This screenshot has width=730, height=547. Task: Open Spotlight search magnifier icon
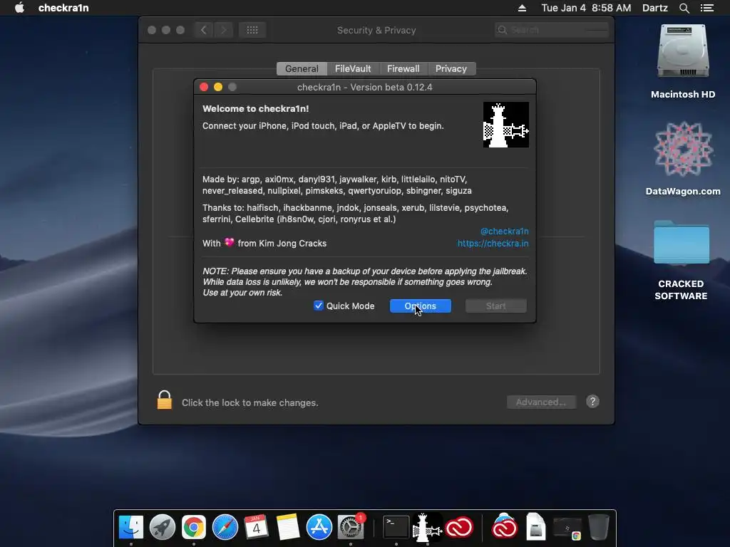(684, 8)
